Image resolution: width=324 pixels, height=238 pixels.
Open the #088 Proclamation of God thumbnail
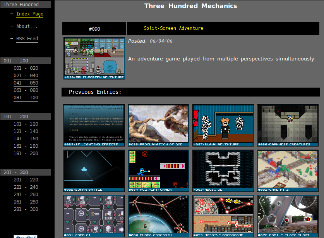(x=158, y=126)
